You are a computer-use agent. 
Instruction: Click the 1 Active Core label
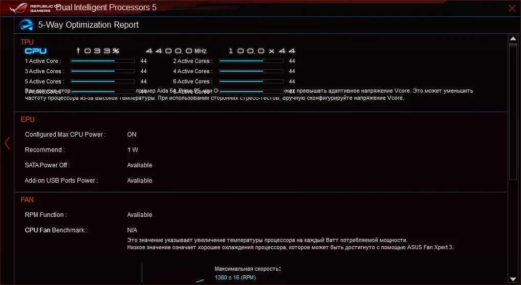tap(43, 61)
